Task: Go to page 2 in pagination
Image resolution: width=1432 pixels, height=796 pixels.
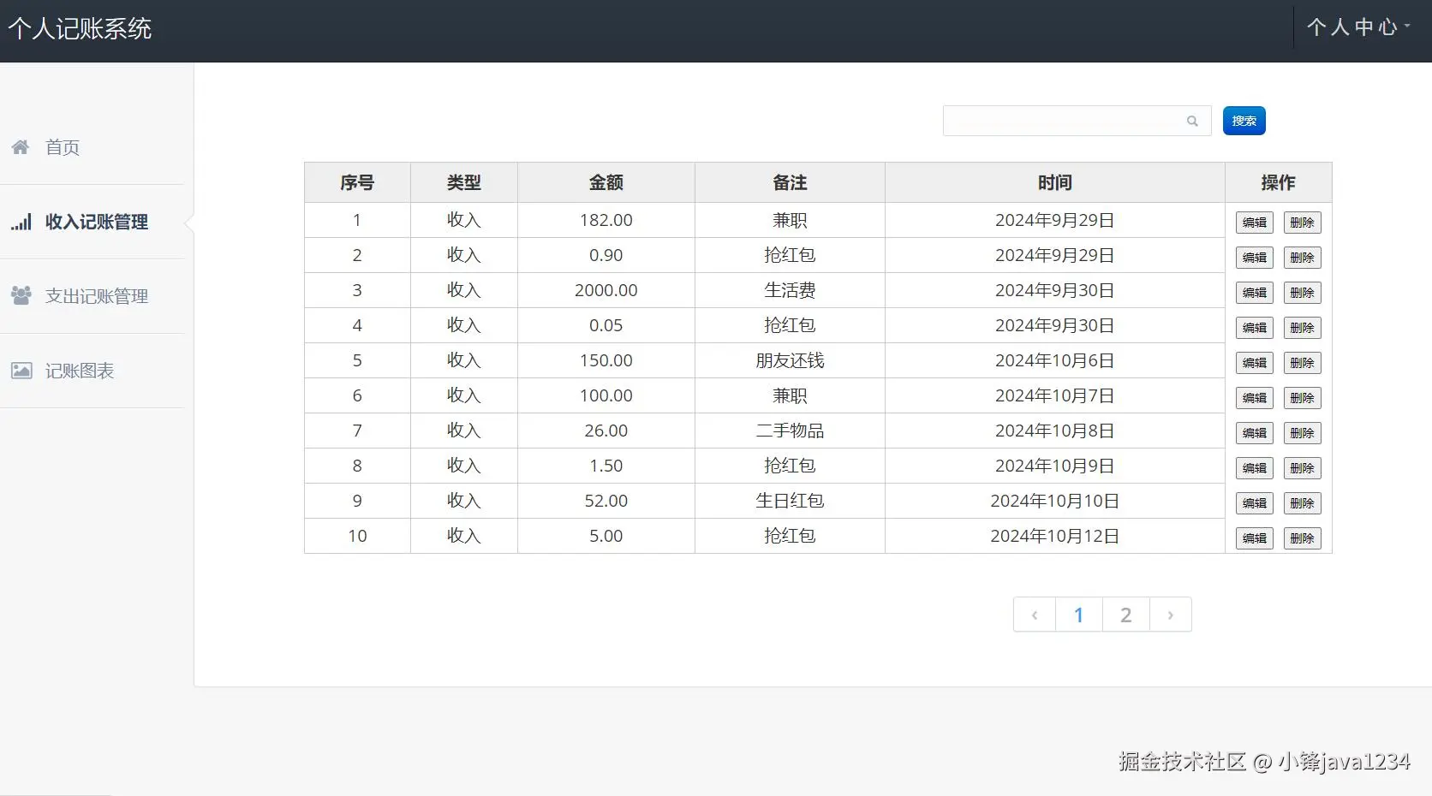Action: coord(1126,615)
